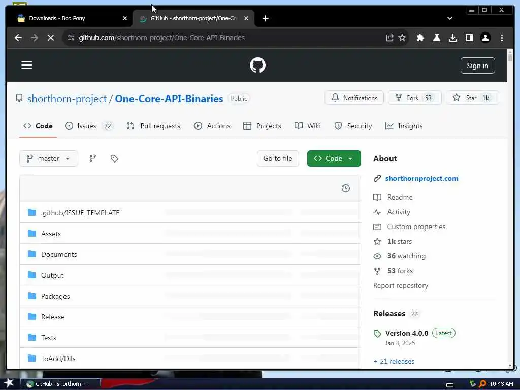Star the repository with Star button
Viewport: 520px width, 390px height.
472,98
